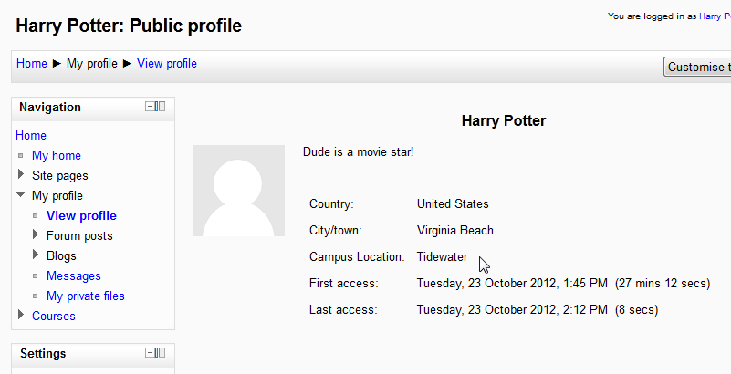Go to My home
The image size is (731, 374).
57,155
